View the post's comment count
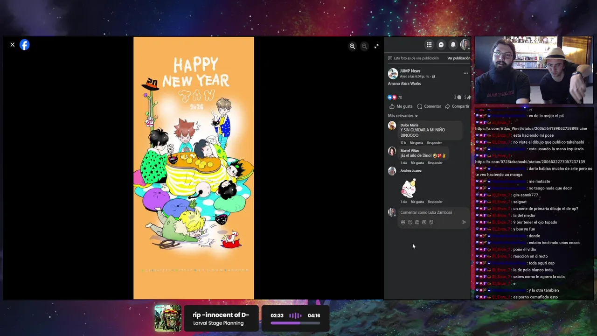Screen dimensions: 597x336 458,98
